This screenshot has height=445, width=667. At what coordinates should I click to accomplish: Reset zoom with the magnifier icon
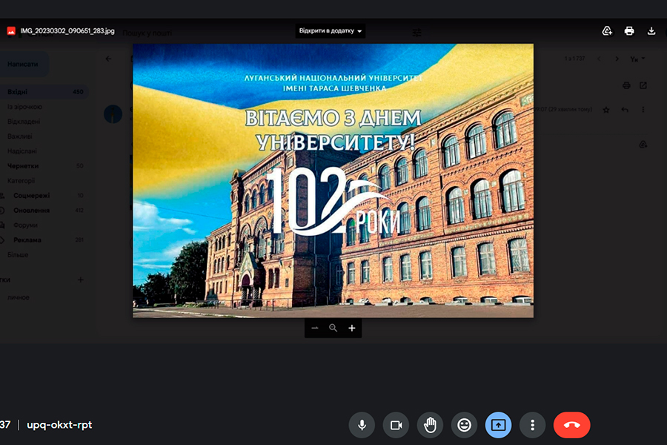[x=333, y=328]
